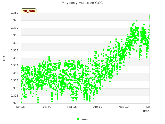The width and height of the screenshot is (165, 124).
Task: Click the May 10 axis tick label
Action: [123, 107]
